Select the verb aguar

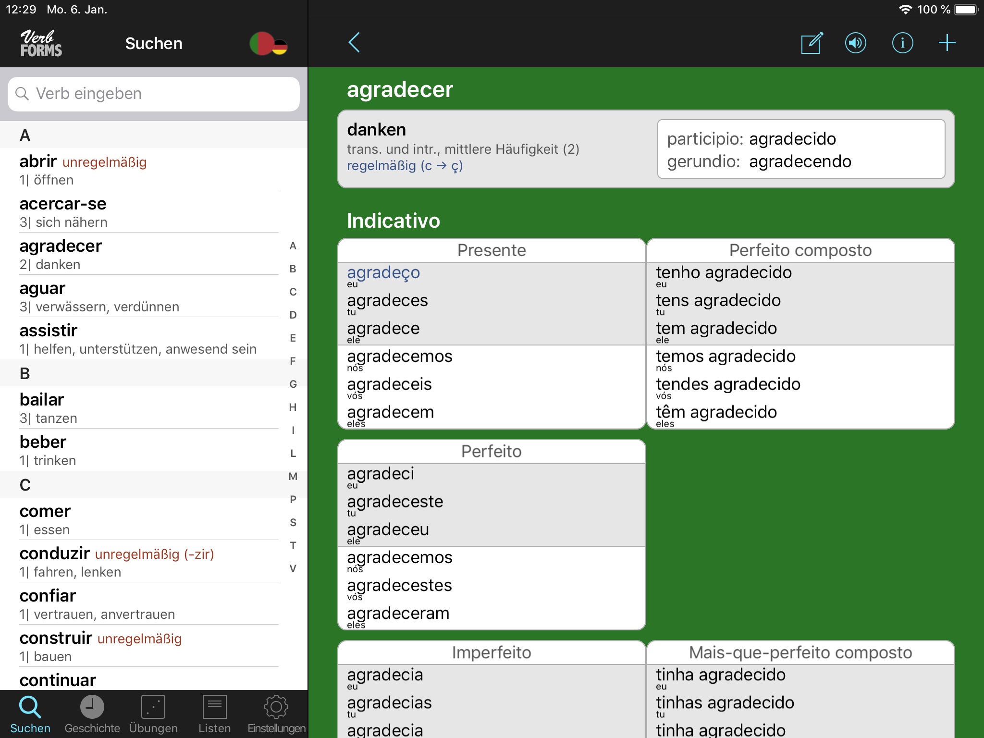(149, 296)
